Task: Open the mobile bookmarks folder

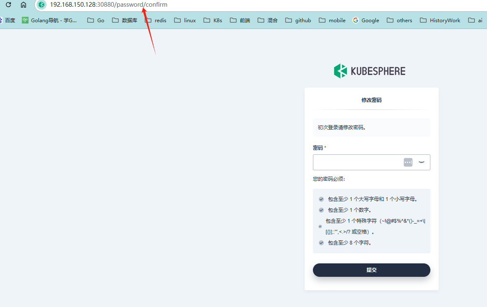Action: tap(332, 20)
